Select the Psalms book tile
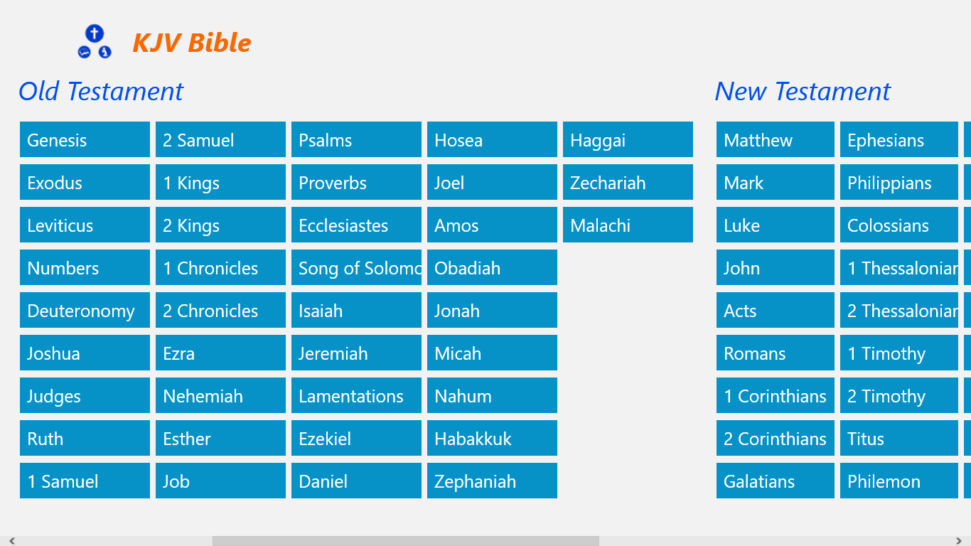971x546 pixels. [356, 140]
